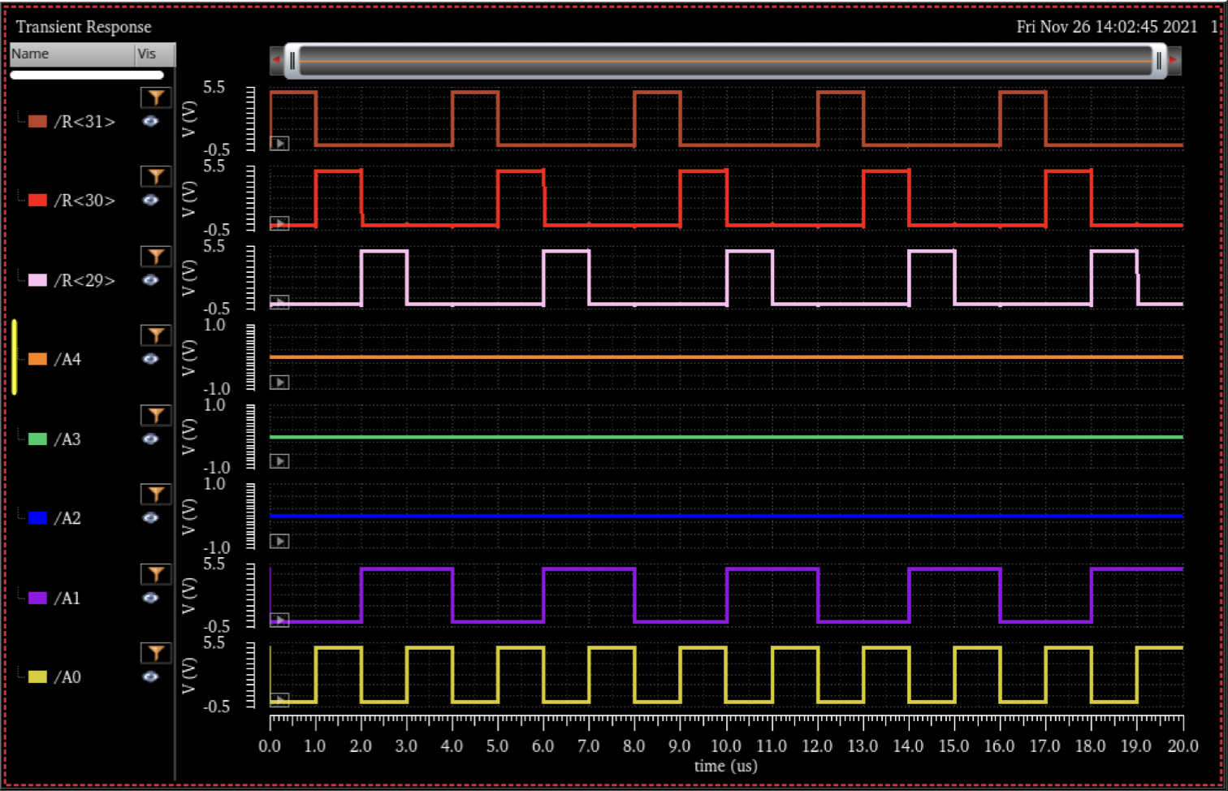Screen dimensions: 1228x791
Task: Toggle the eye icon for /A1 trace
Action: (x=150, y=599)
